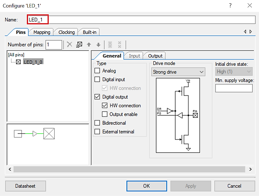Enable the Bidirectional checkbox
The width and height of the screenshot is (259, 196).
click(x=97, y=123)
